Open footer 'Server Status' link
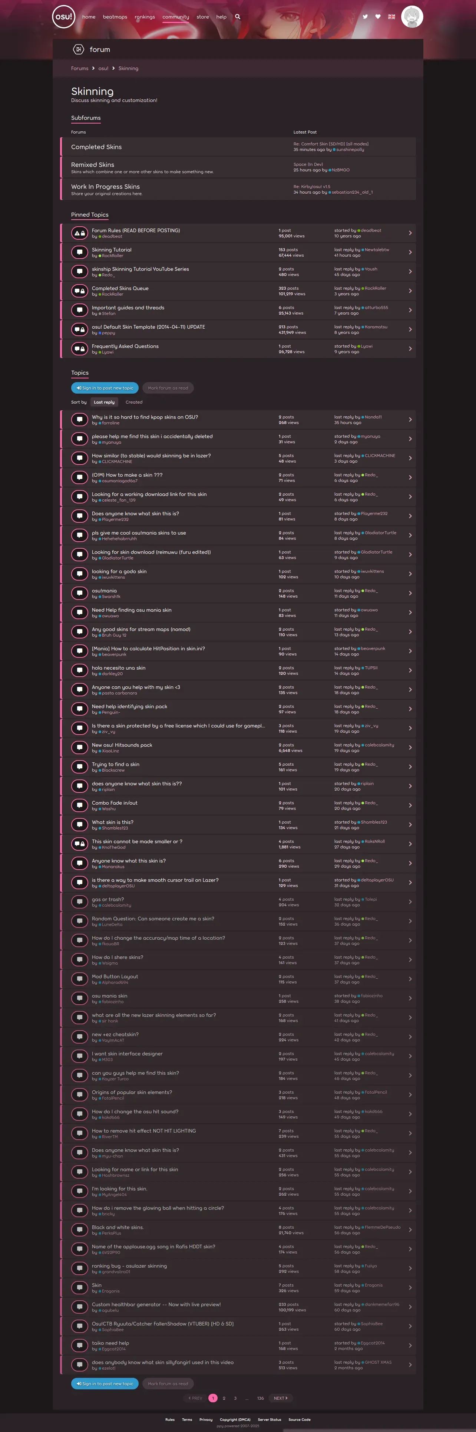476x1432 pixels. 270,1419
